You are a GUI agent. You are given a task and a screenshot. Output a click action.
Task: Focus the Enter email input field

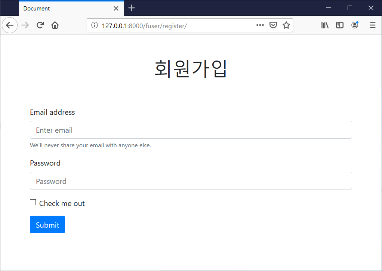(191, 130)
